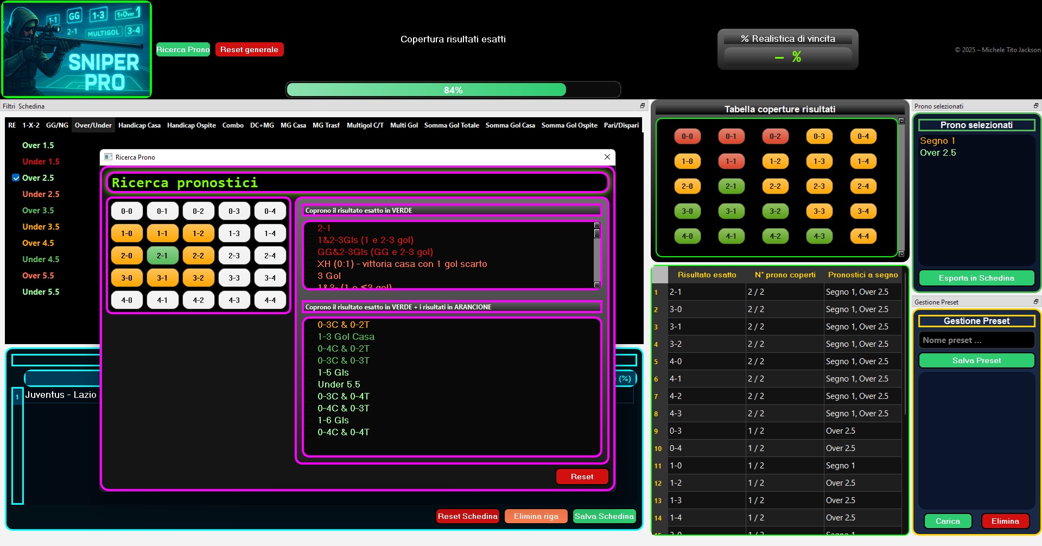Toggle the 0-0 score in search grid
The image size is (1042, 546).
[x=126, y=211]
